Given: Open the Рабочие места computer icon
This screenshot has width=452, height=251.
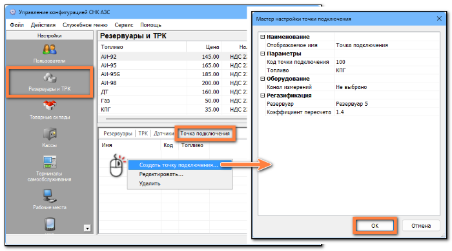Looking at the screenshot, I should (50, 196).
